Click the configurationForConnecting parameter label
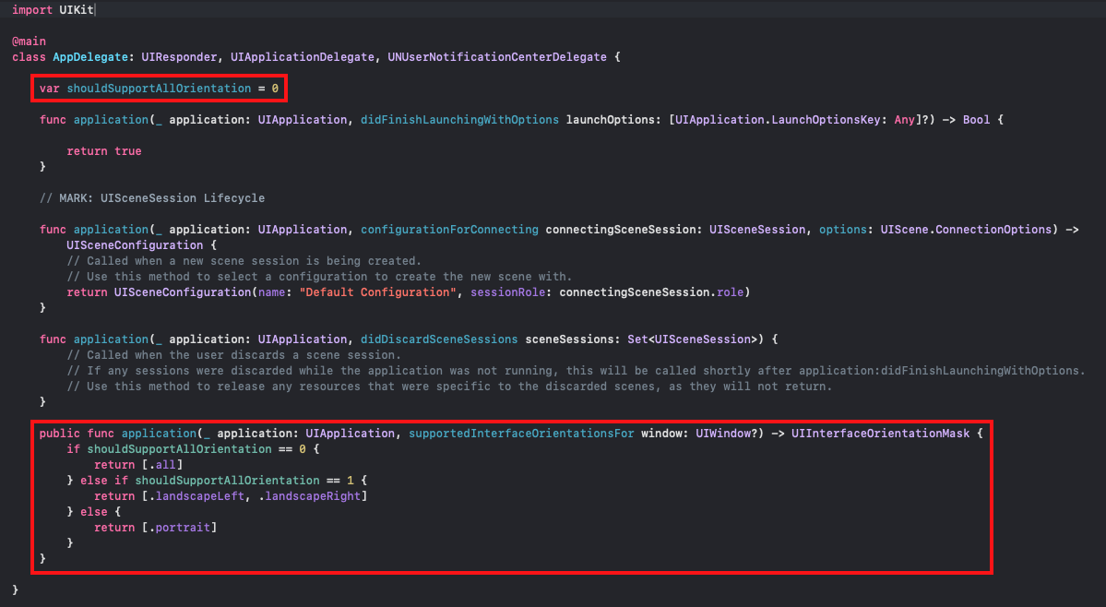Viewport: 1106px width, 607px height. [449, 229]
